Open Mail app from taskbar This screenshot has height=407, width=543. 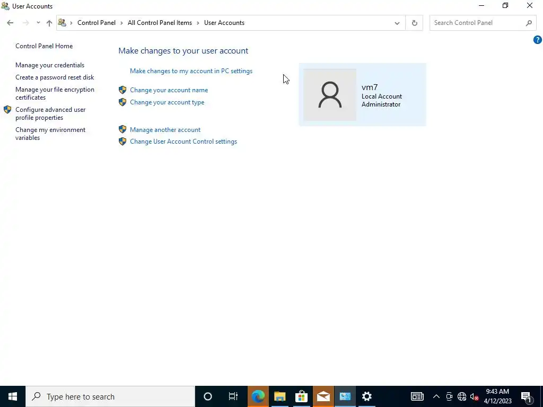tap(323, 396)
